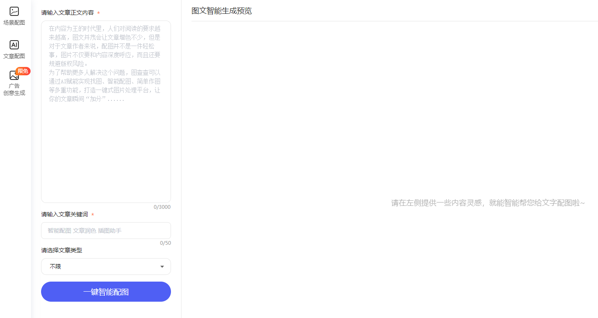Click the red asterisk beside 请输入文章正文内容
Screen dimensions: 598x318
(x=98, y=13)
